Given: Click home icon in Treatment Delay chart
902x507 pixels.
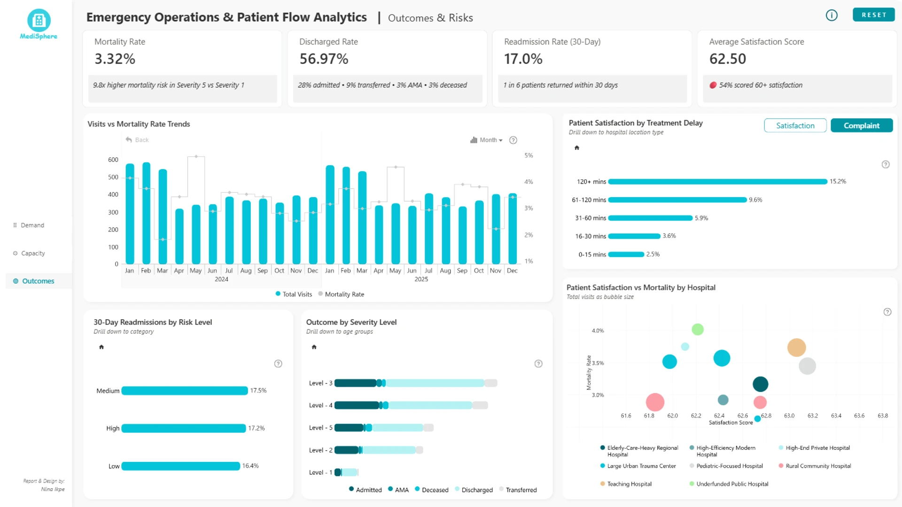Looking at the screenshot, I should coord(577,148).
